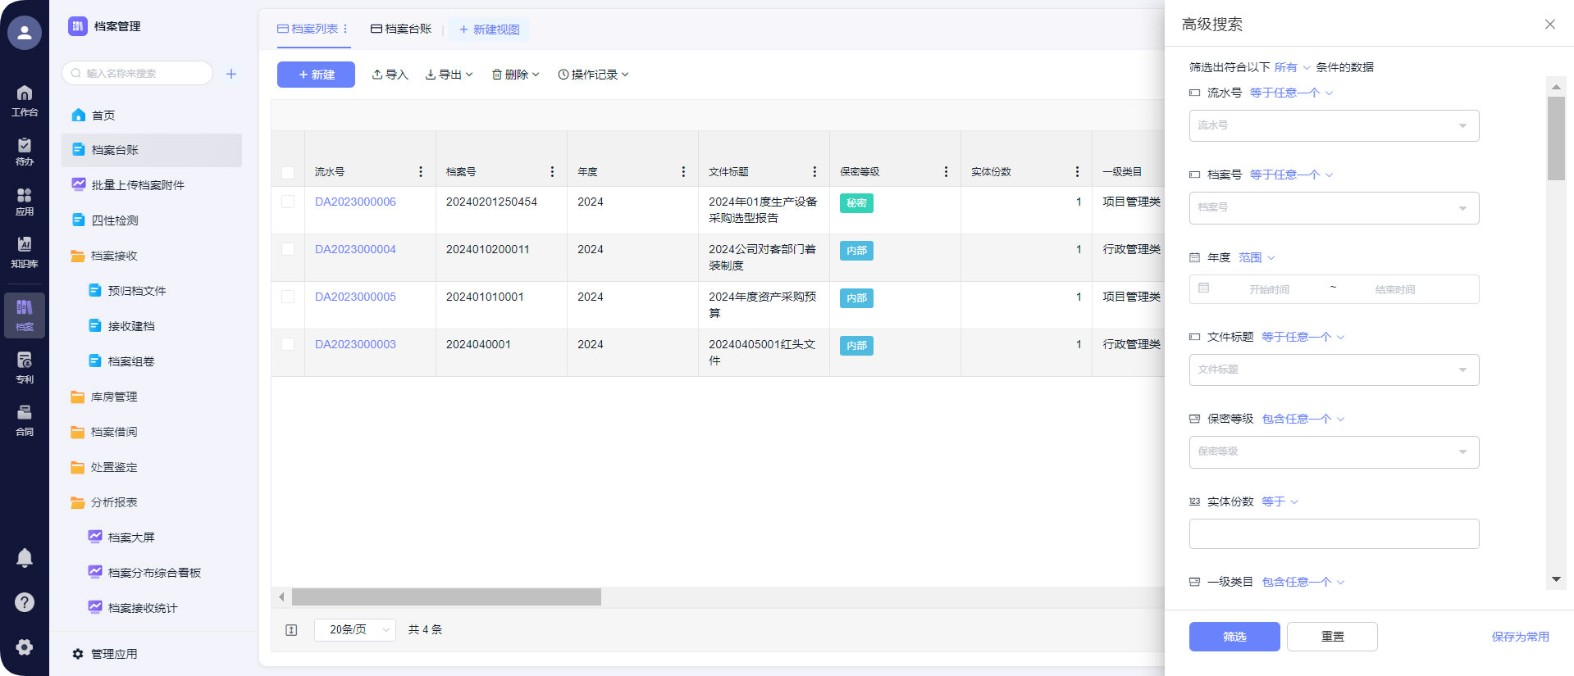
Task: Open 四性检测 in the sidebar menu
Action: (115, 220)
